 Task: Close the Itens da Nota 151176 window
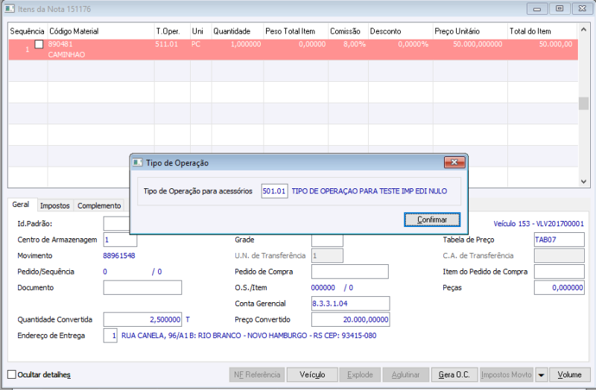583,9
